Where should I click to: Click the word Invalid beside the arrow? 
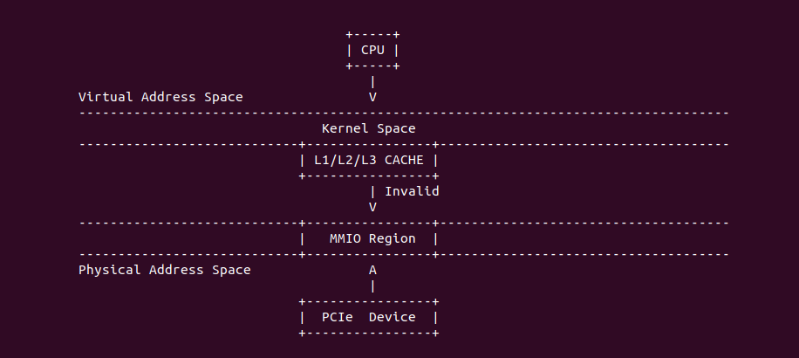coord(412,191)
